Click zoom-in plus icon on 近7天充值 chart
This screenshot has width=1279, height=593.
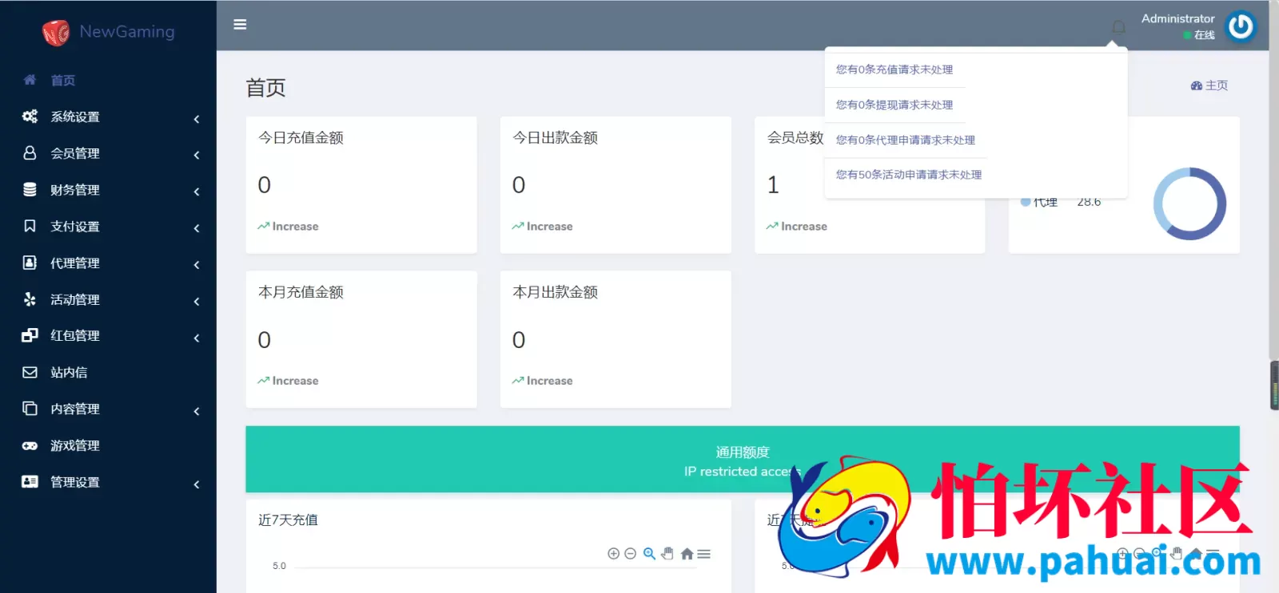(613, 553)
